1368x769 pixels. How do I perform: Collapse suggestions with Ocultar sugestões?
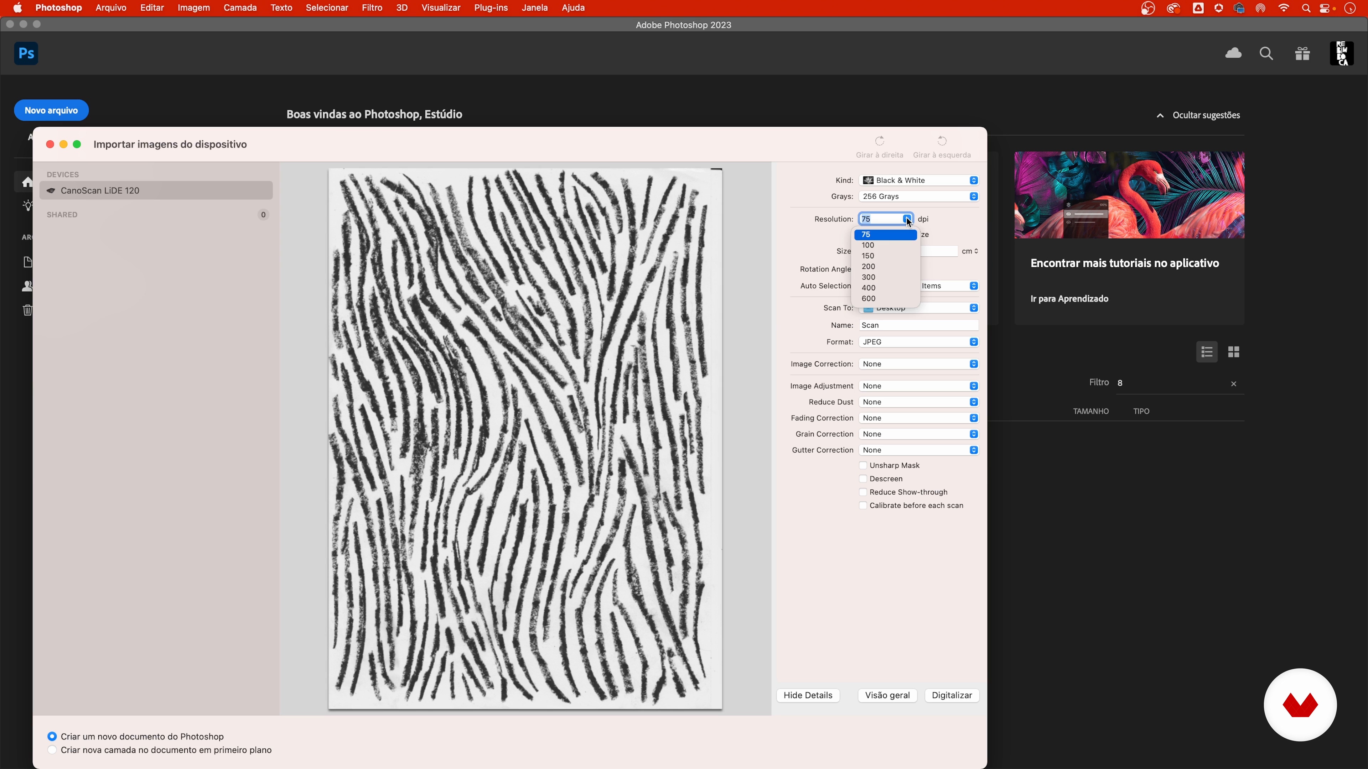tap(1198, 115)
